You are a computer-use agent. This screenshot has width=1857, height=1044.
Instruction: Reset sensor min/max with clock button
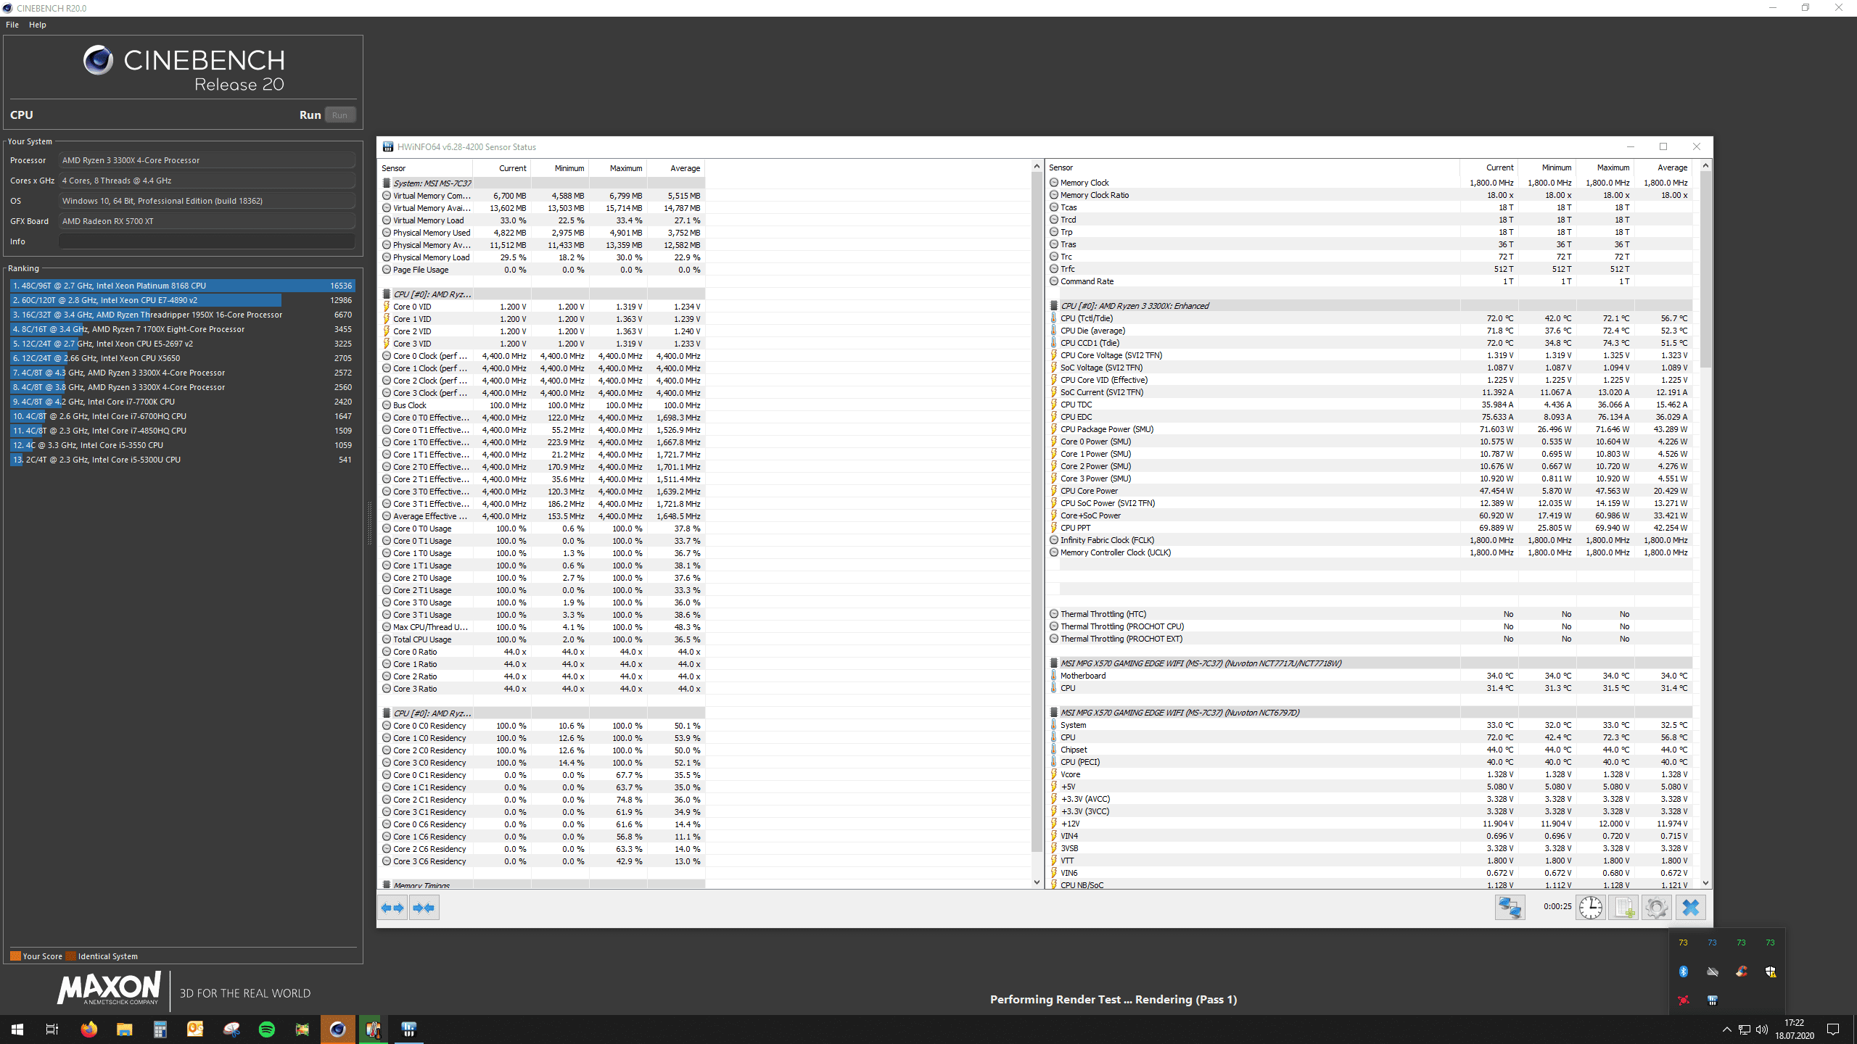pos(1590,908)
